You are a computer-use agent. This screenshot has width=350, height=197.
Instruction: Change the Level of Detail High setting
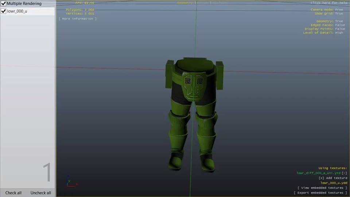click(339, 33)
